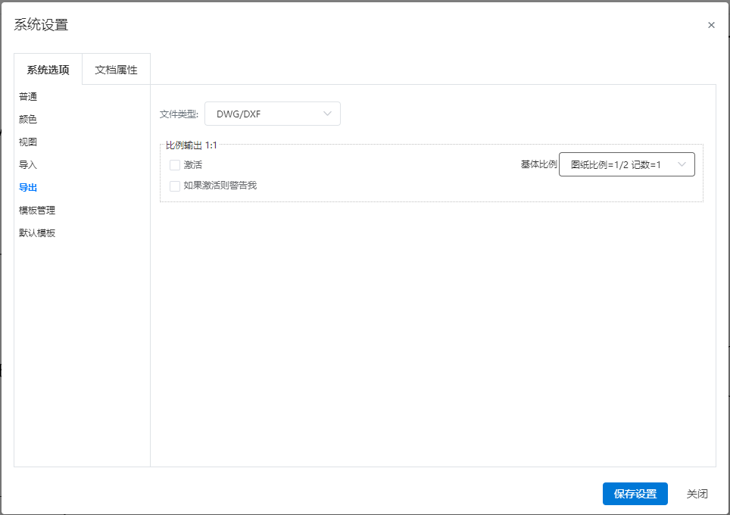Viewport: 730px width, 515px height.
Task: Select 导入 in the sidebar
Action: click(x=28, y=165)
